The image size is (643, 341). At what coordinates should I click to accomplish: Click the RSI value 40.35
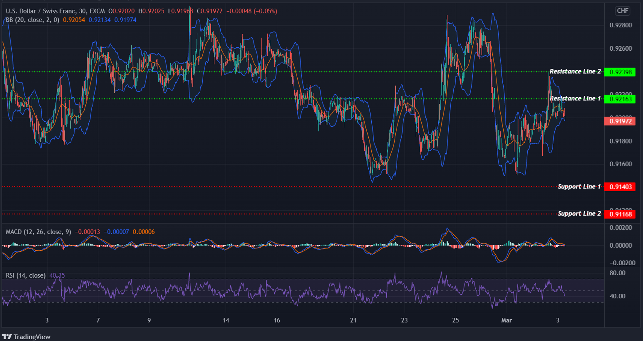pyautogui.click(x=57, y=276)
